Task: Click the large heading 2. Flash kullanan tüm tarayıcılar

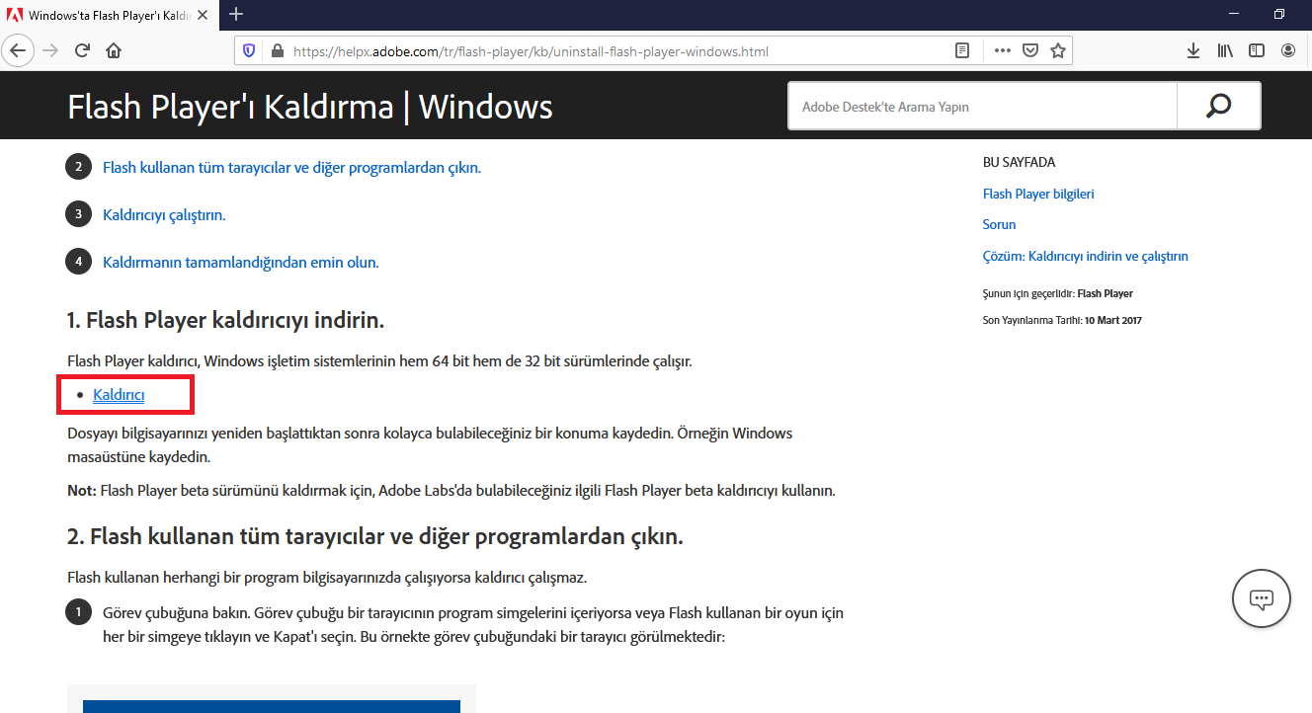Action: (375, 537)
